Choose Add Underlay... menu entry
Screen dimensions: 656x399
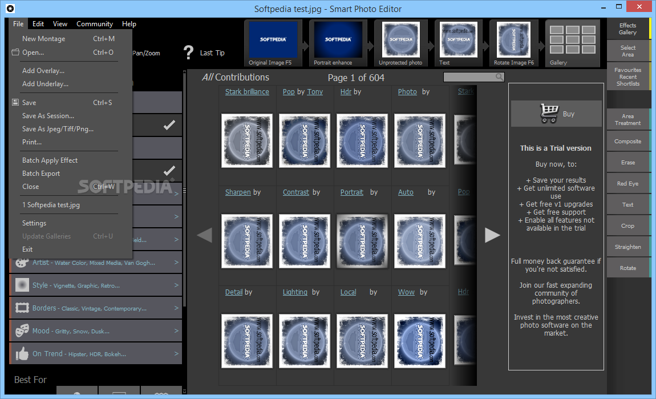(x=70, y=84)
